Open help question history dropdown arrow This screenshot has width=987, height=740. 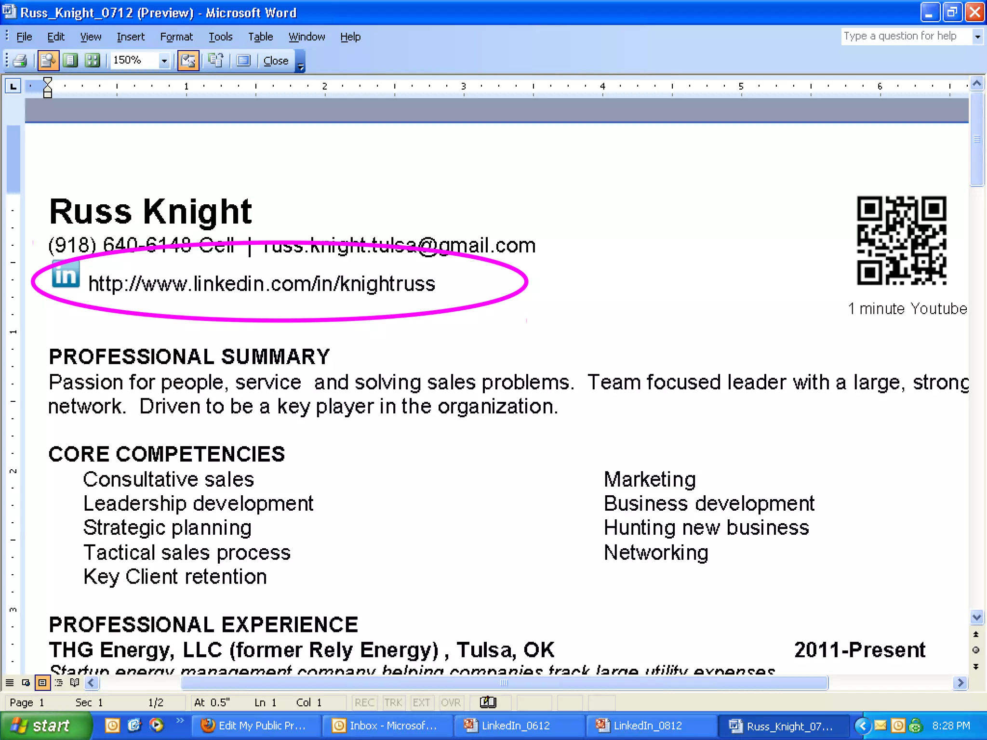[x=977, y=37]
